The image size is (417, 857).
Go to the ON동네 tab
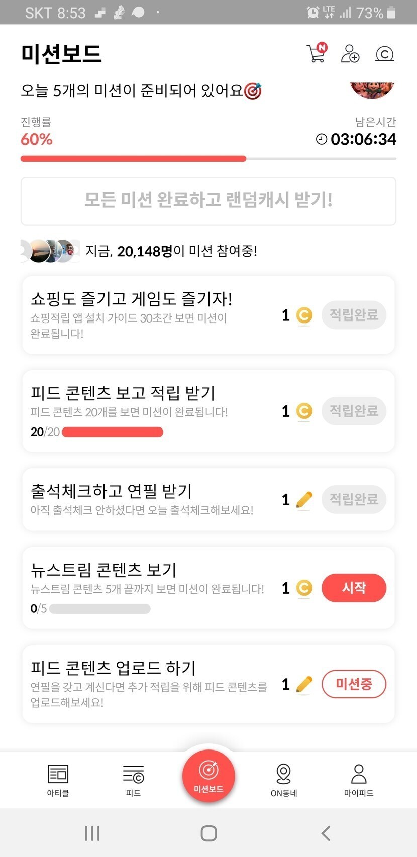pyautogui.click(x=284, y=780)
